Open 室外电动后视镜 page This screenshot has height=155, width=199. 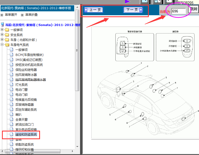click(x=26, y=130)
